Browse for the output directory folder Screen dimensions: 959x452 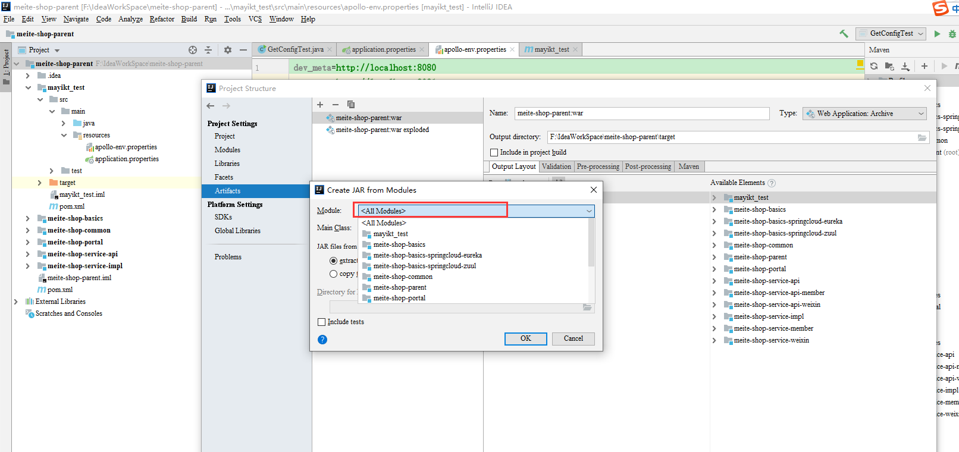click(922, 137)
